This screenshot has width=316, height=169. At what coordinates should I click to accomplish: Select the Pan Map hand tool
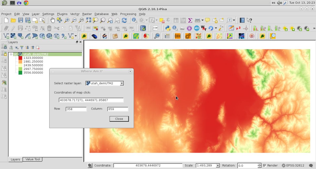click(x=52, y=20)
